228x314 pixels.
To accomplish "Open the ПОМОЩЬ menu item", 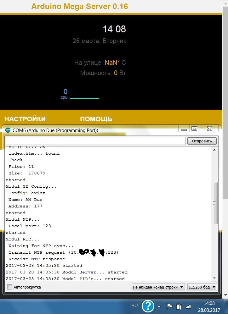I will (96, 119).
